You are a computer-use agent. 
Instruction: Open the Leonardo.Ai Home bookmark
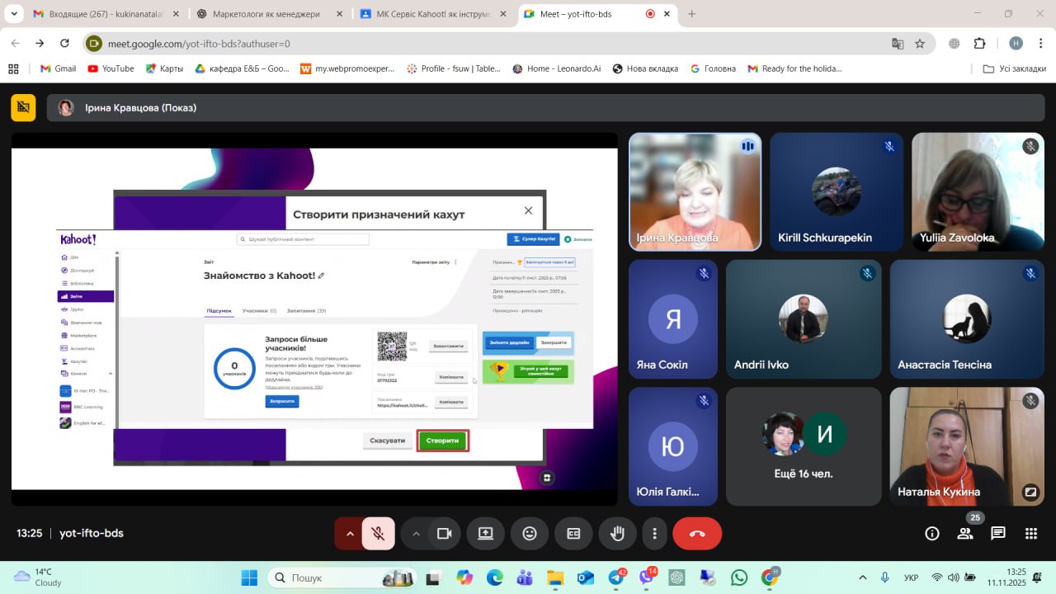557,68
